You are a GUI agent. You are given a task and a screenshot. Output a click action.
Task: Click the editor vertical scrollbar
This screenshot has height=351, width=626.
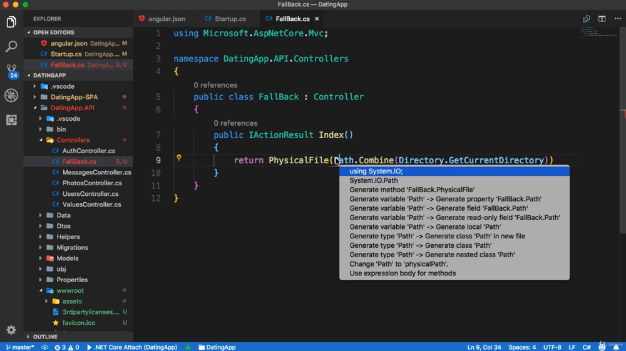623,130
